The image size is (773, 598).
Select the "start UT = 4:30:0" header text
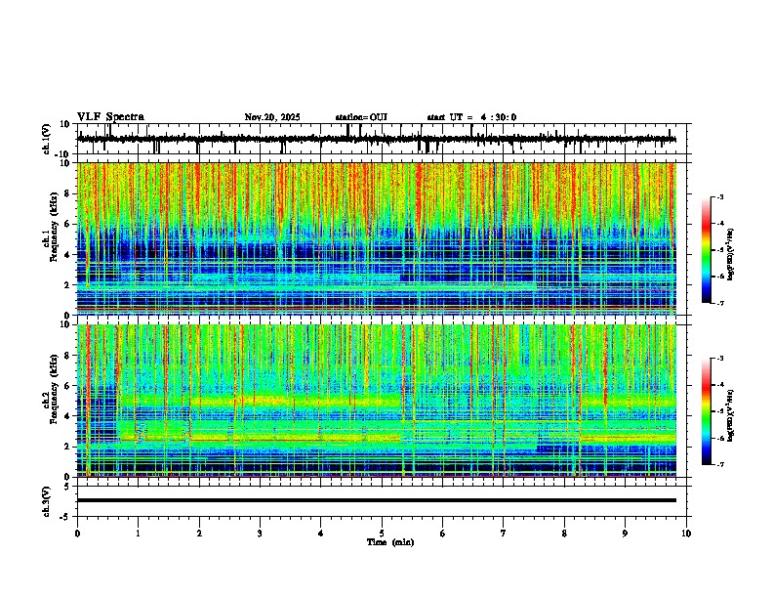471,117
